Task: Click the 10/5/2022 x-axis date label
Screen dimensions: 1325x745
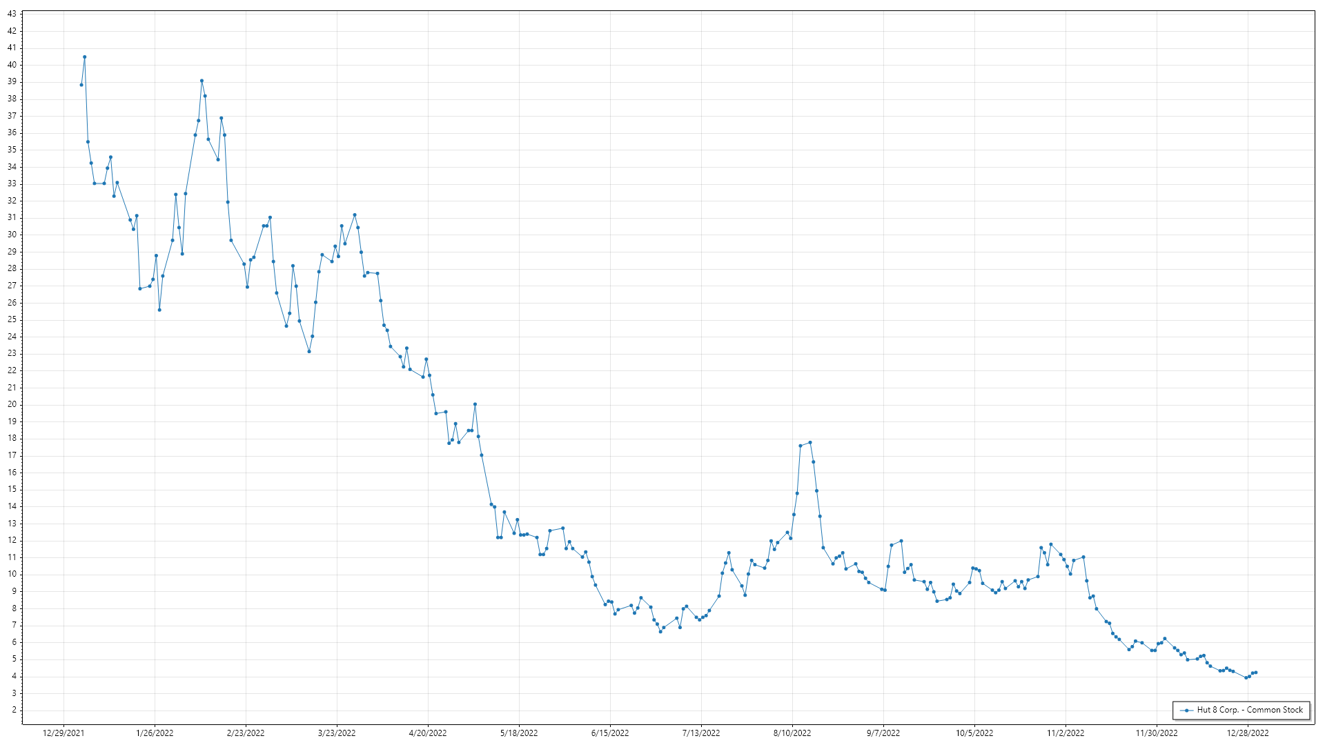Action: tap(974, 733)
